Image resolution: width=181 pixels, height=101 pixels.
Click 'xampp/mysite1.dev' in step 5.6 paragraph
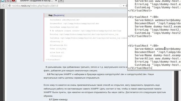point(115,74)
